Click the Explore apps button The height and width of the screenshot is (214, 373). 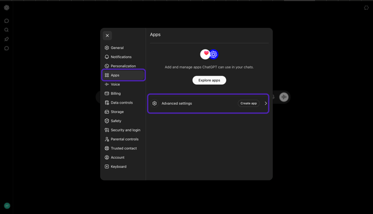209,80
